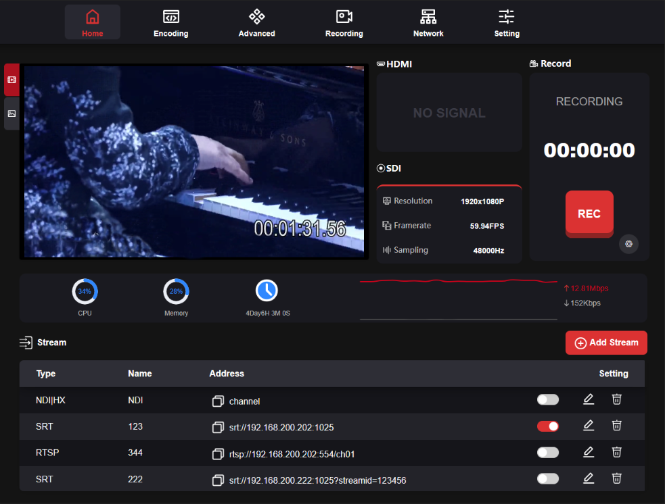Image resolution: width=665 pixels, height=504 pixels.
Task: Open record settings gear icon
Action: point(628,244)
